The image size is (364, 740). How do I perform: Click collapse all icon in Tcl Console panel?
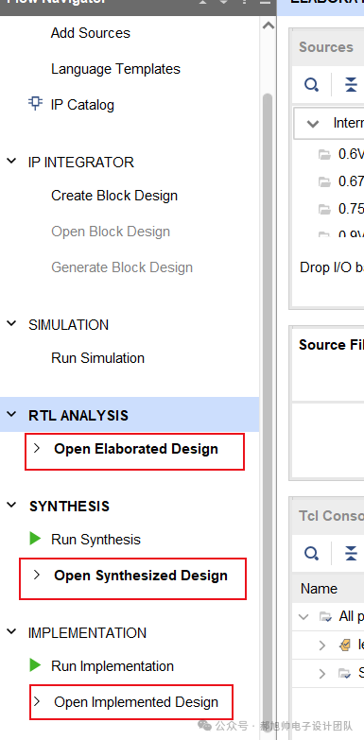351,553
